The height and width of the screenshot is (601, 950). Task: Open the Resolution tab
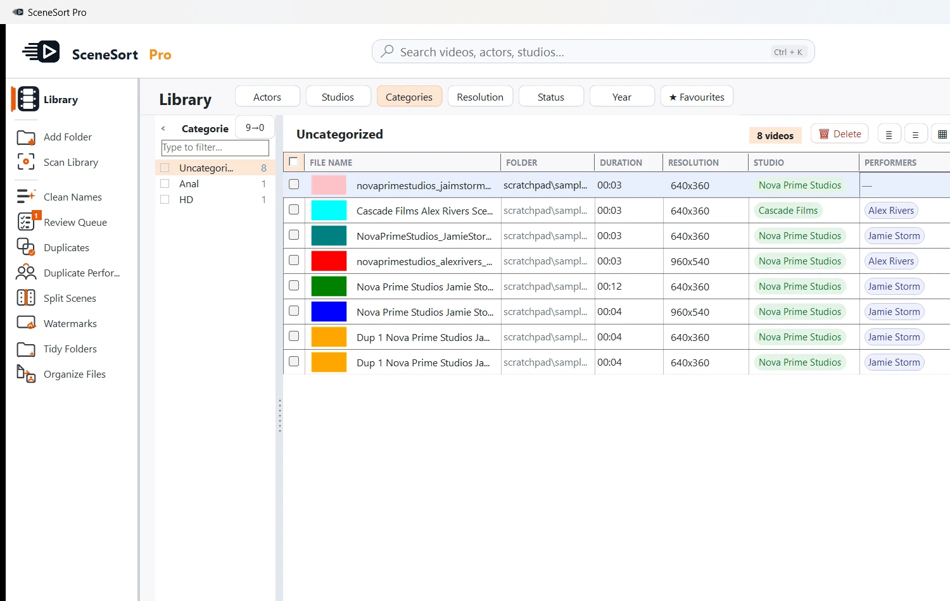pyautogui.click(x=480, y=97)
